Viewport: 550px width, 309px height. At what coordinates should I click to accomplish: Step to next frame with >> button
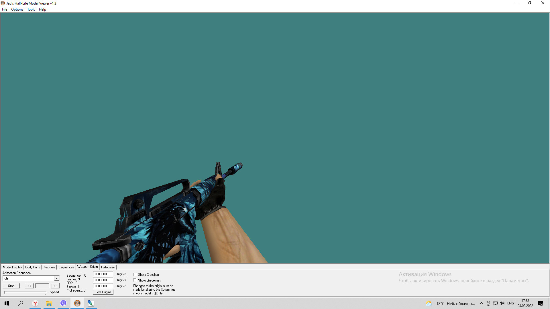pos(55,286)
